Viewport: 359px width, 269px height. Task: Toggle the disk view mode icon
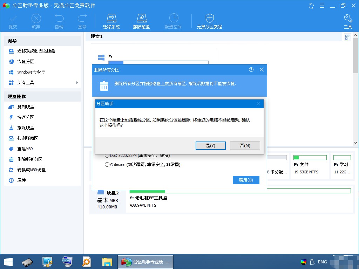click(x=347, y=37)
